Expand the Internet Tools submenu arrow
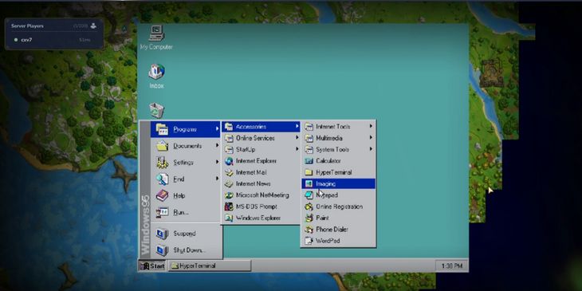 pyautogui.click(x=372, y=127)
